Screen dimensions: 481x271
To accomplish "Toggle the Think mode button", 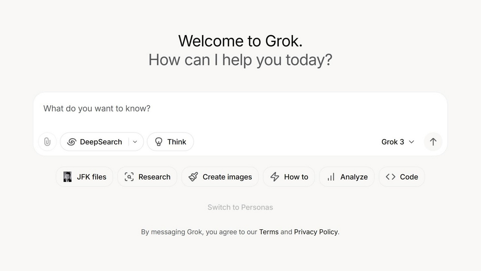I will [x=170, y=142].
